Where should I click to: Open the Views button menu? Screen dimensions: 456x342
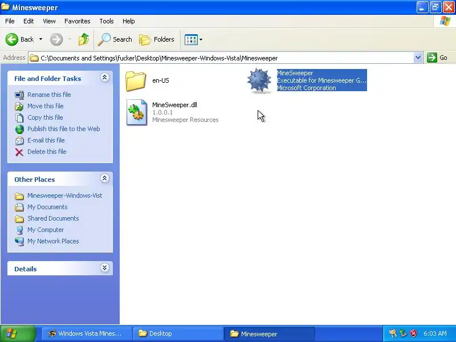click(x=194, y=39)
